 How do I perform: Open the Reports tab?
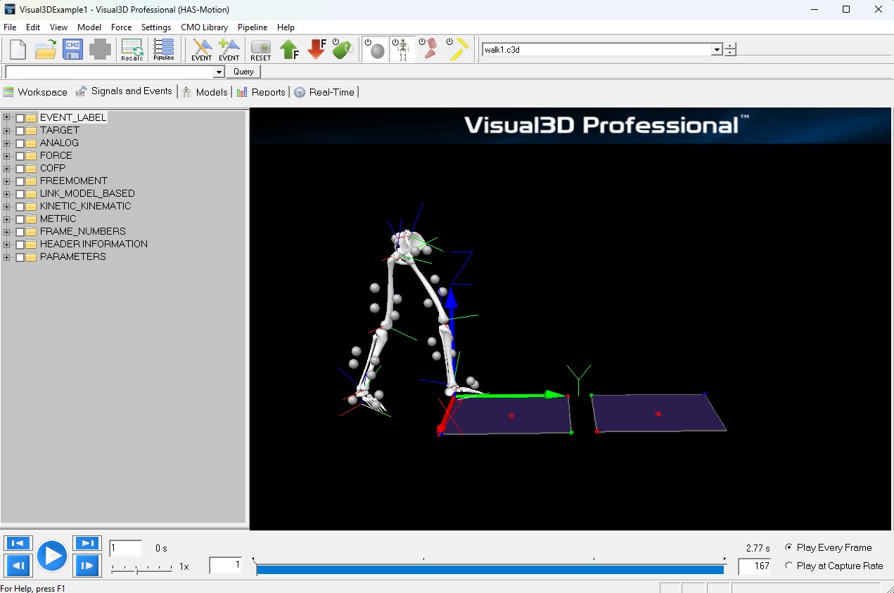tap(261, 92)
